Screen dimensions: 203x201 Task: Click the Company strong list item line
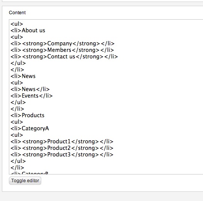point(63,43)
